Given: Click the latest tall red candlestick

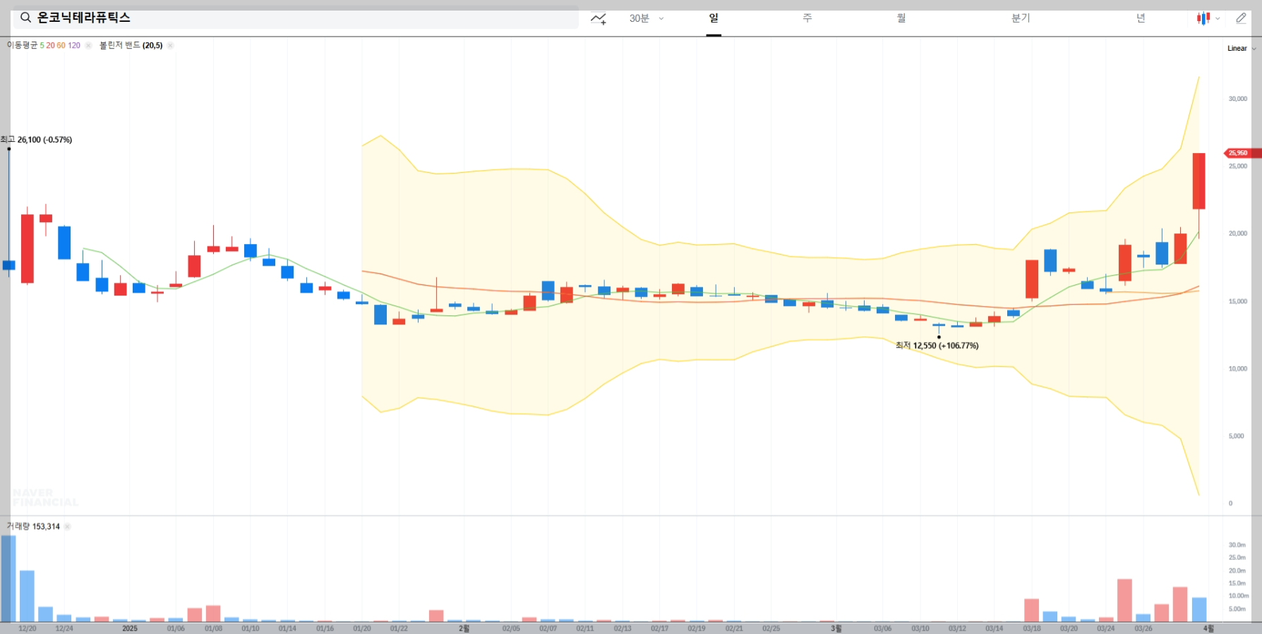Looking at the screenshot, I should click(1198, 181).
